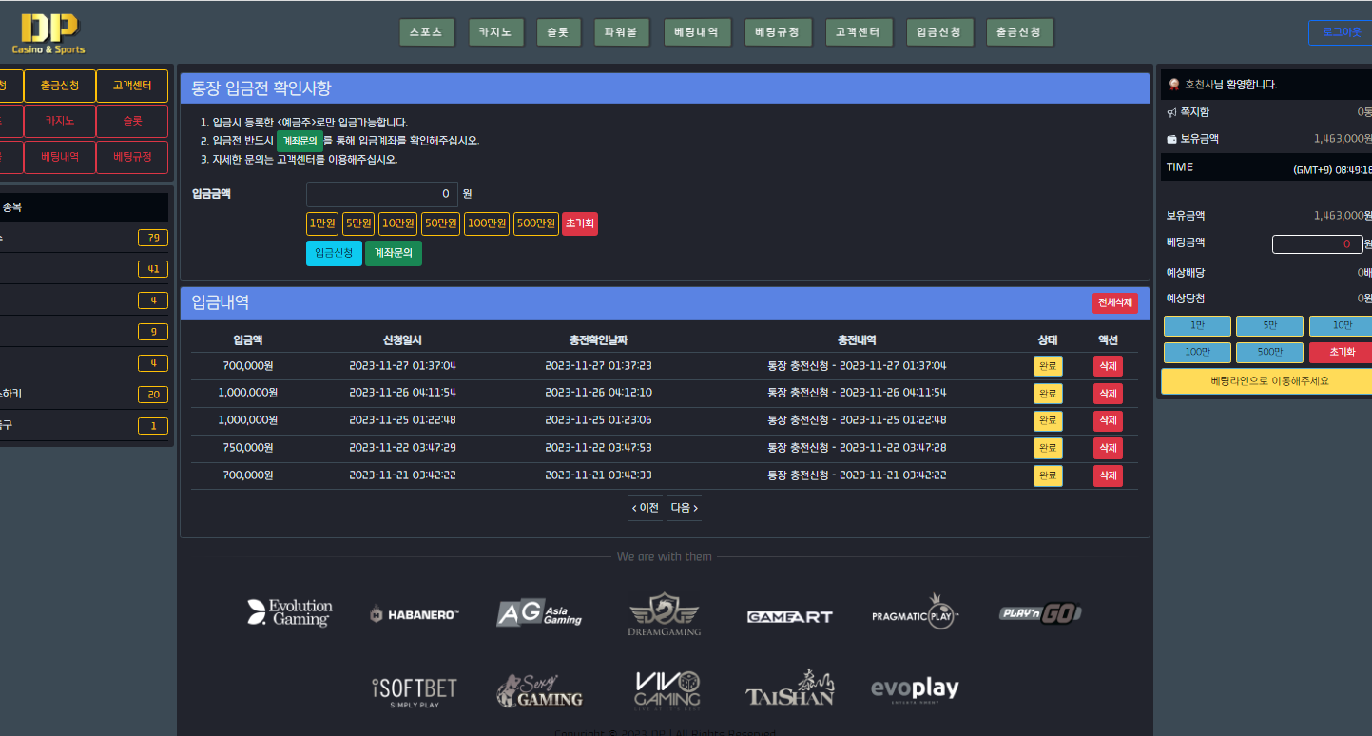Click the Play'n GO logo
This screenshot has height=736, width=1372.
point(1040,613)
